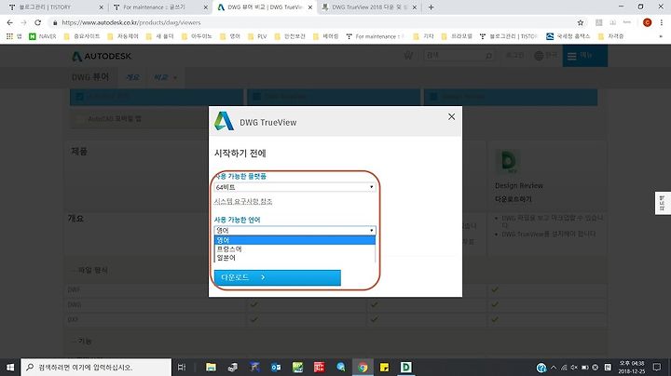Click the cart icon in the Autodesk header
Screen dimensions: 671x376
[x=408, y=56]
